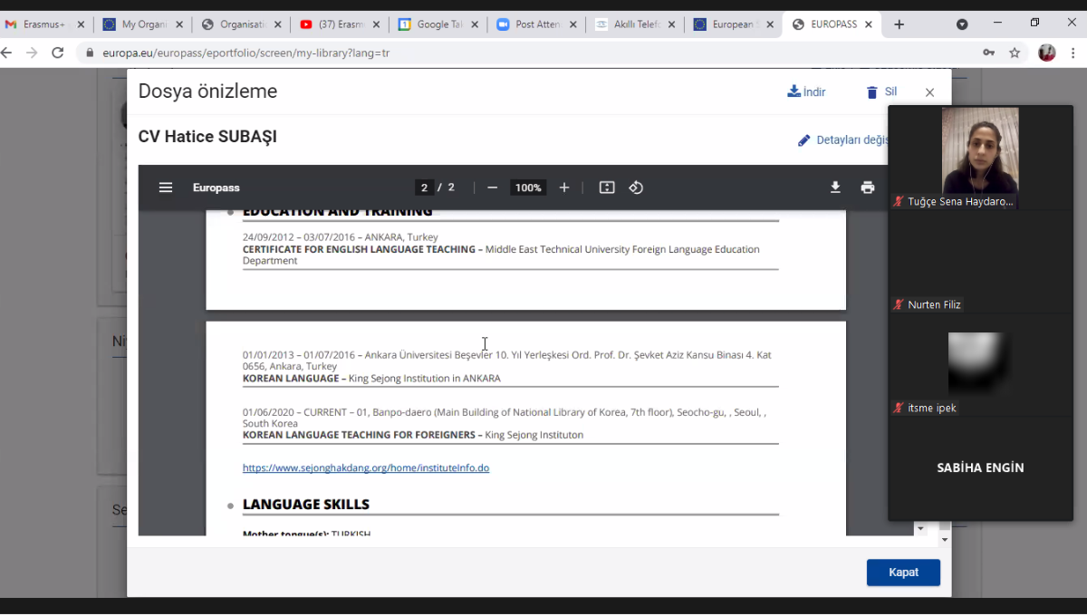Open the Chrome three-dot menu
The width and height of the screenshot is (1087, 616).
tap(1073, 53)
